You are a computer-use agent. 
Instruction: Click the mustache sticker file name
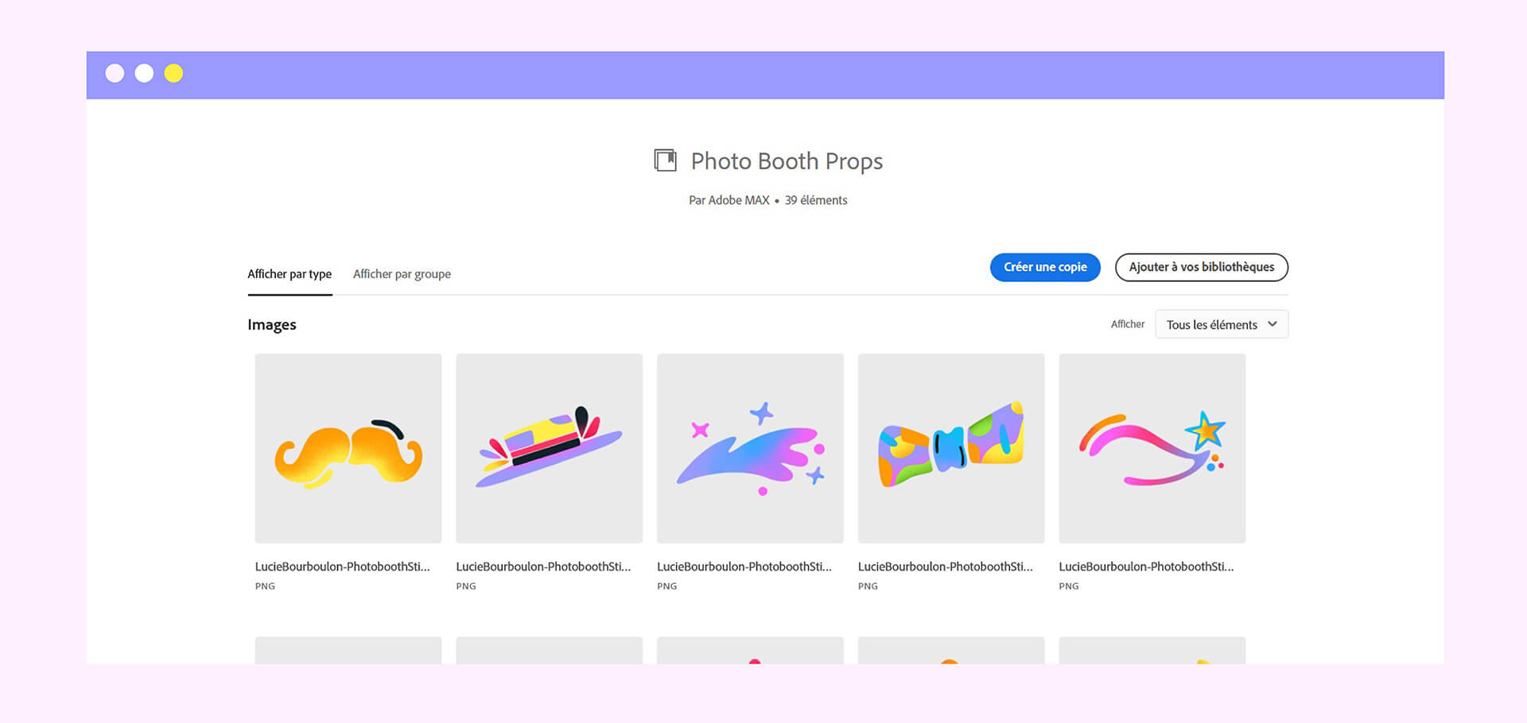342,566
